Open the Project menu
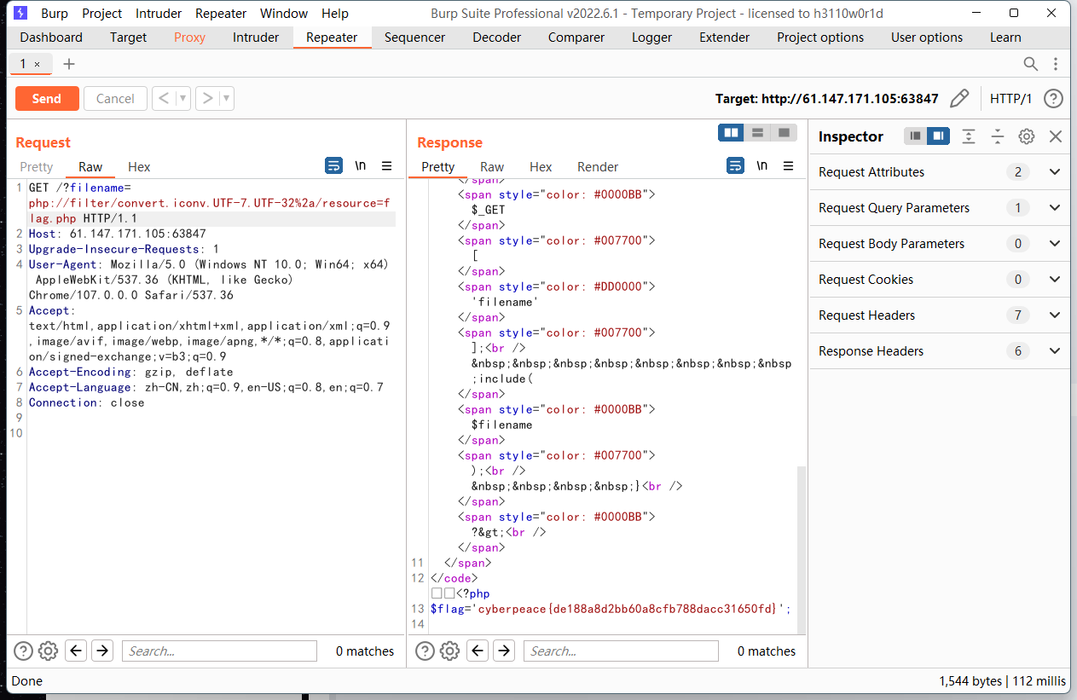1077x700 pixels. pos(102,14)
